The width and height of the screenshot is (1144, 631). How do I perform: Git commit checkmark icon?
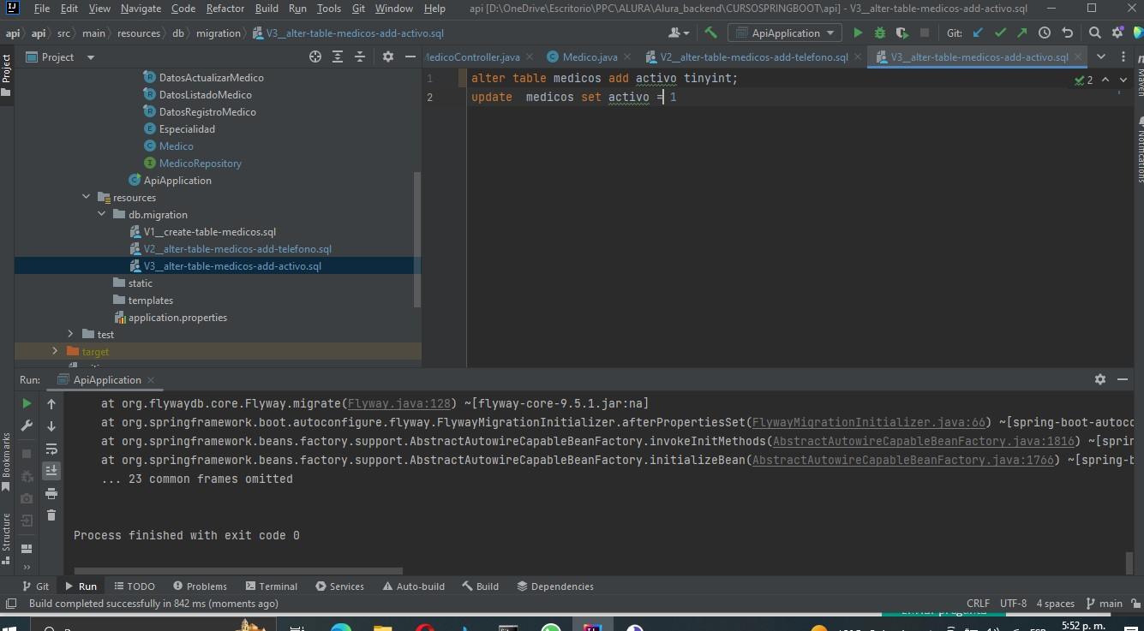coord(1000,33)
